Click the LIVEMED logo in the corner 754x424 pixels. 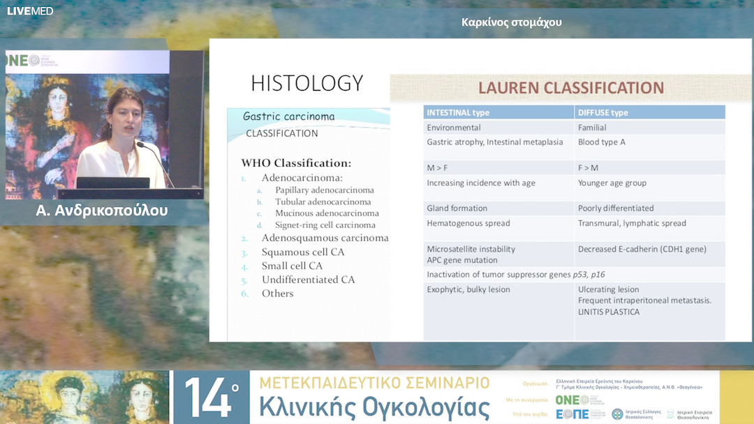coord(30,11)
